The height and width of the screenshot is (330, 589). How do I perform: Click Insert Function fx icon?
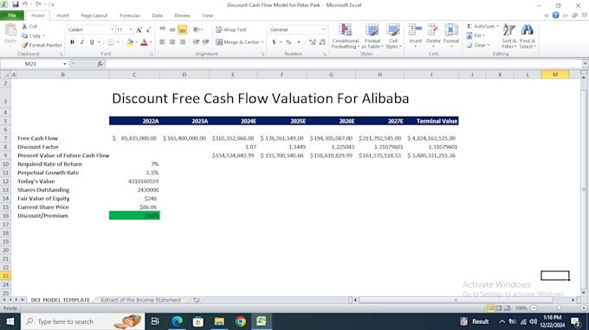click(100, 64)
